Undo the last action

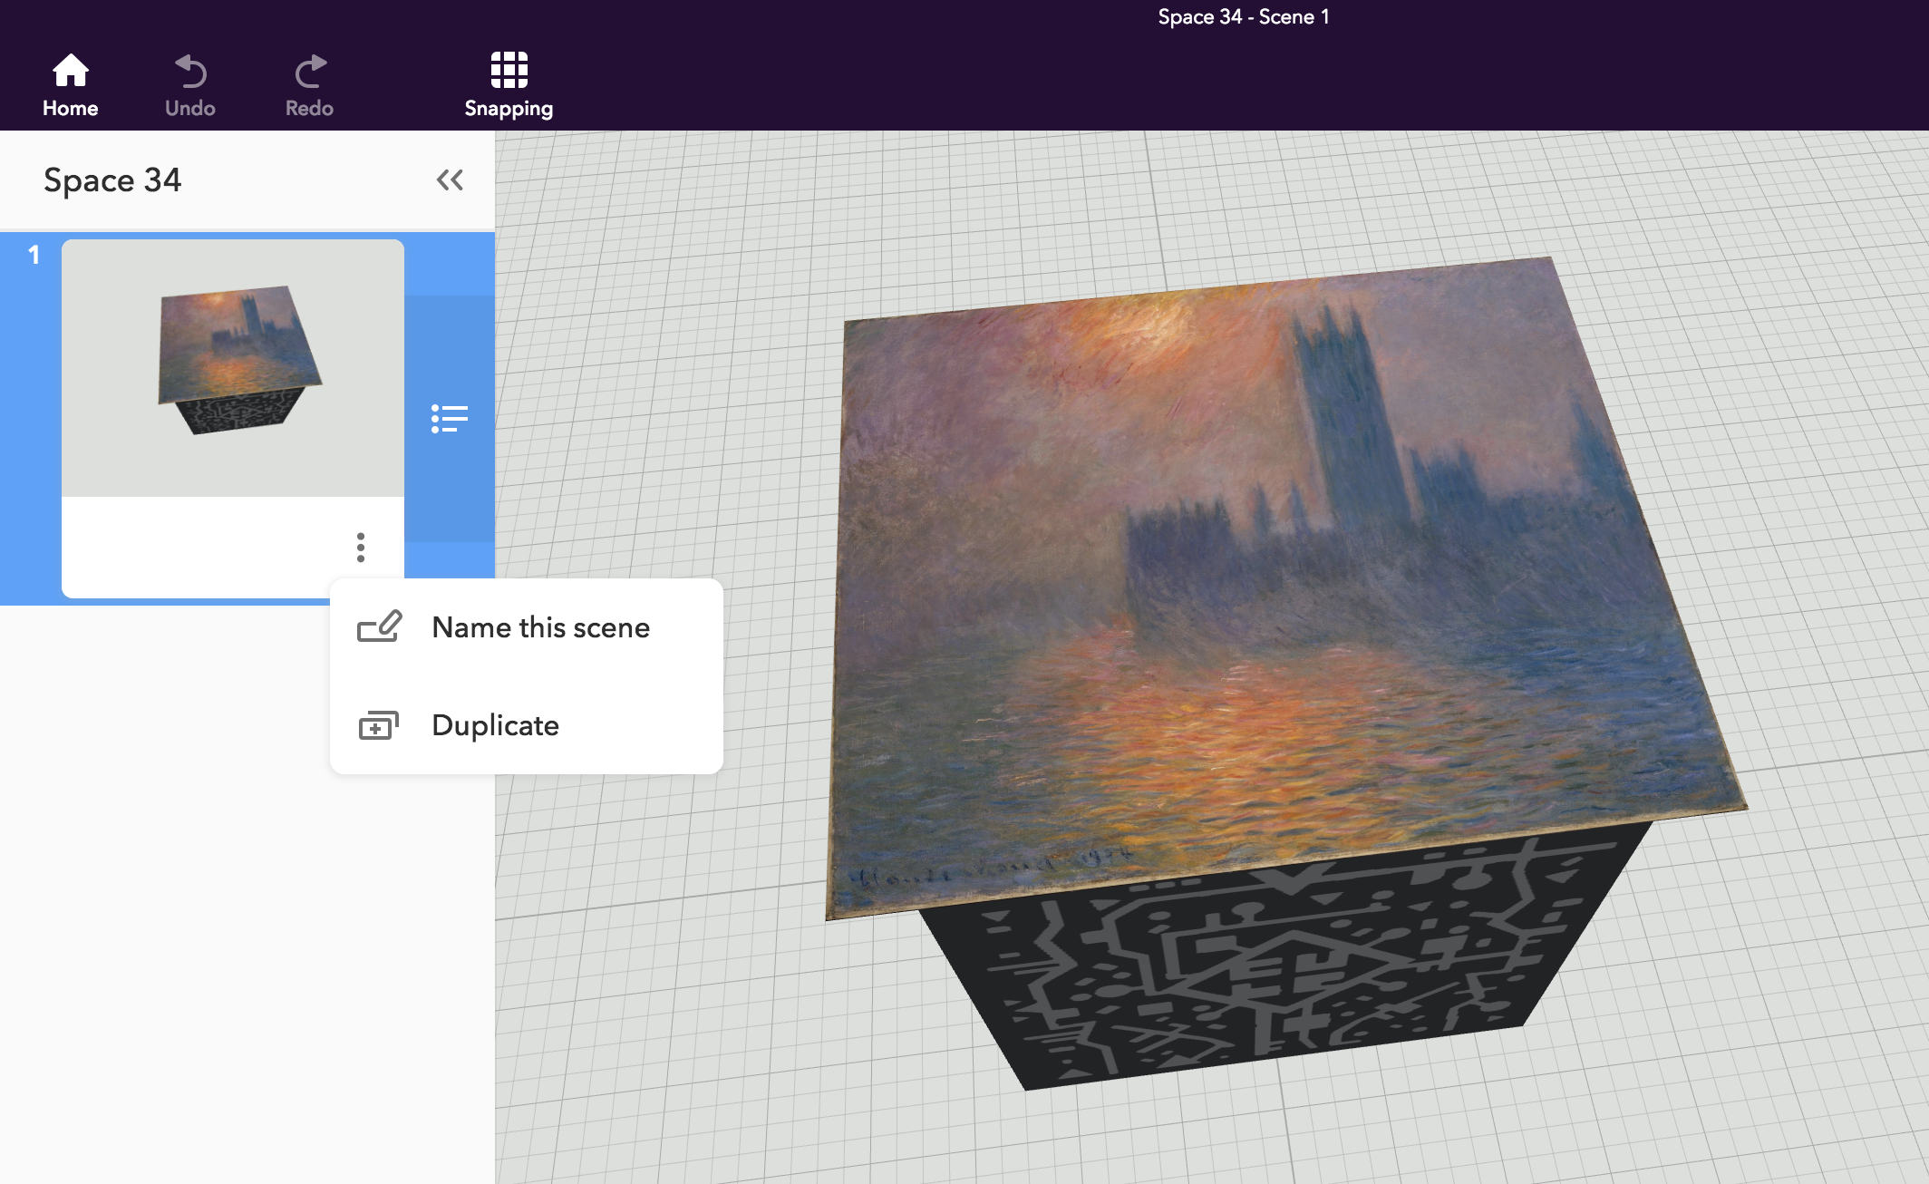[189, 85]
